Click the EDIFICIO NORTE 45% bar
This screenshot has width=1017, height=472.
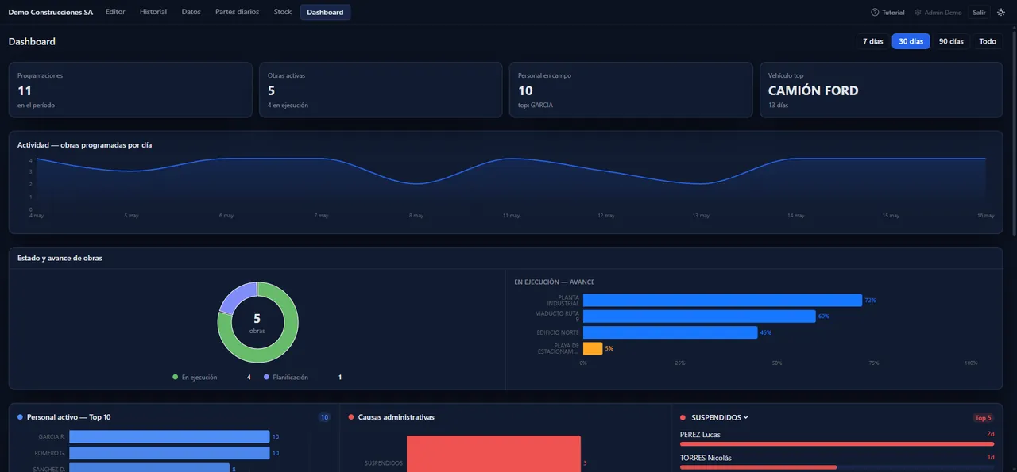(670, 332)
